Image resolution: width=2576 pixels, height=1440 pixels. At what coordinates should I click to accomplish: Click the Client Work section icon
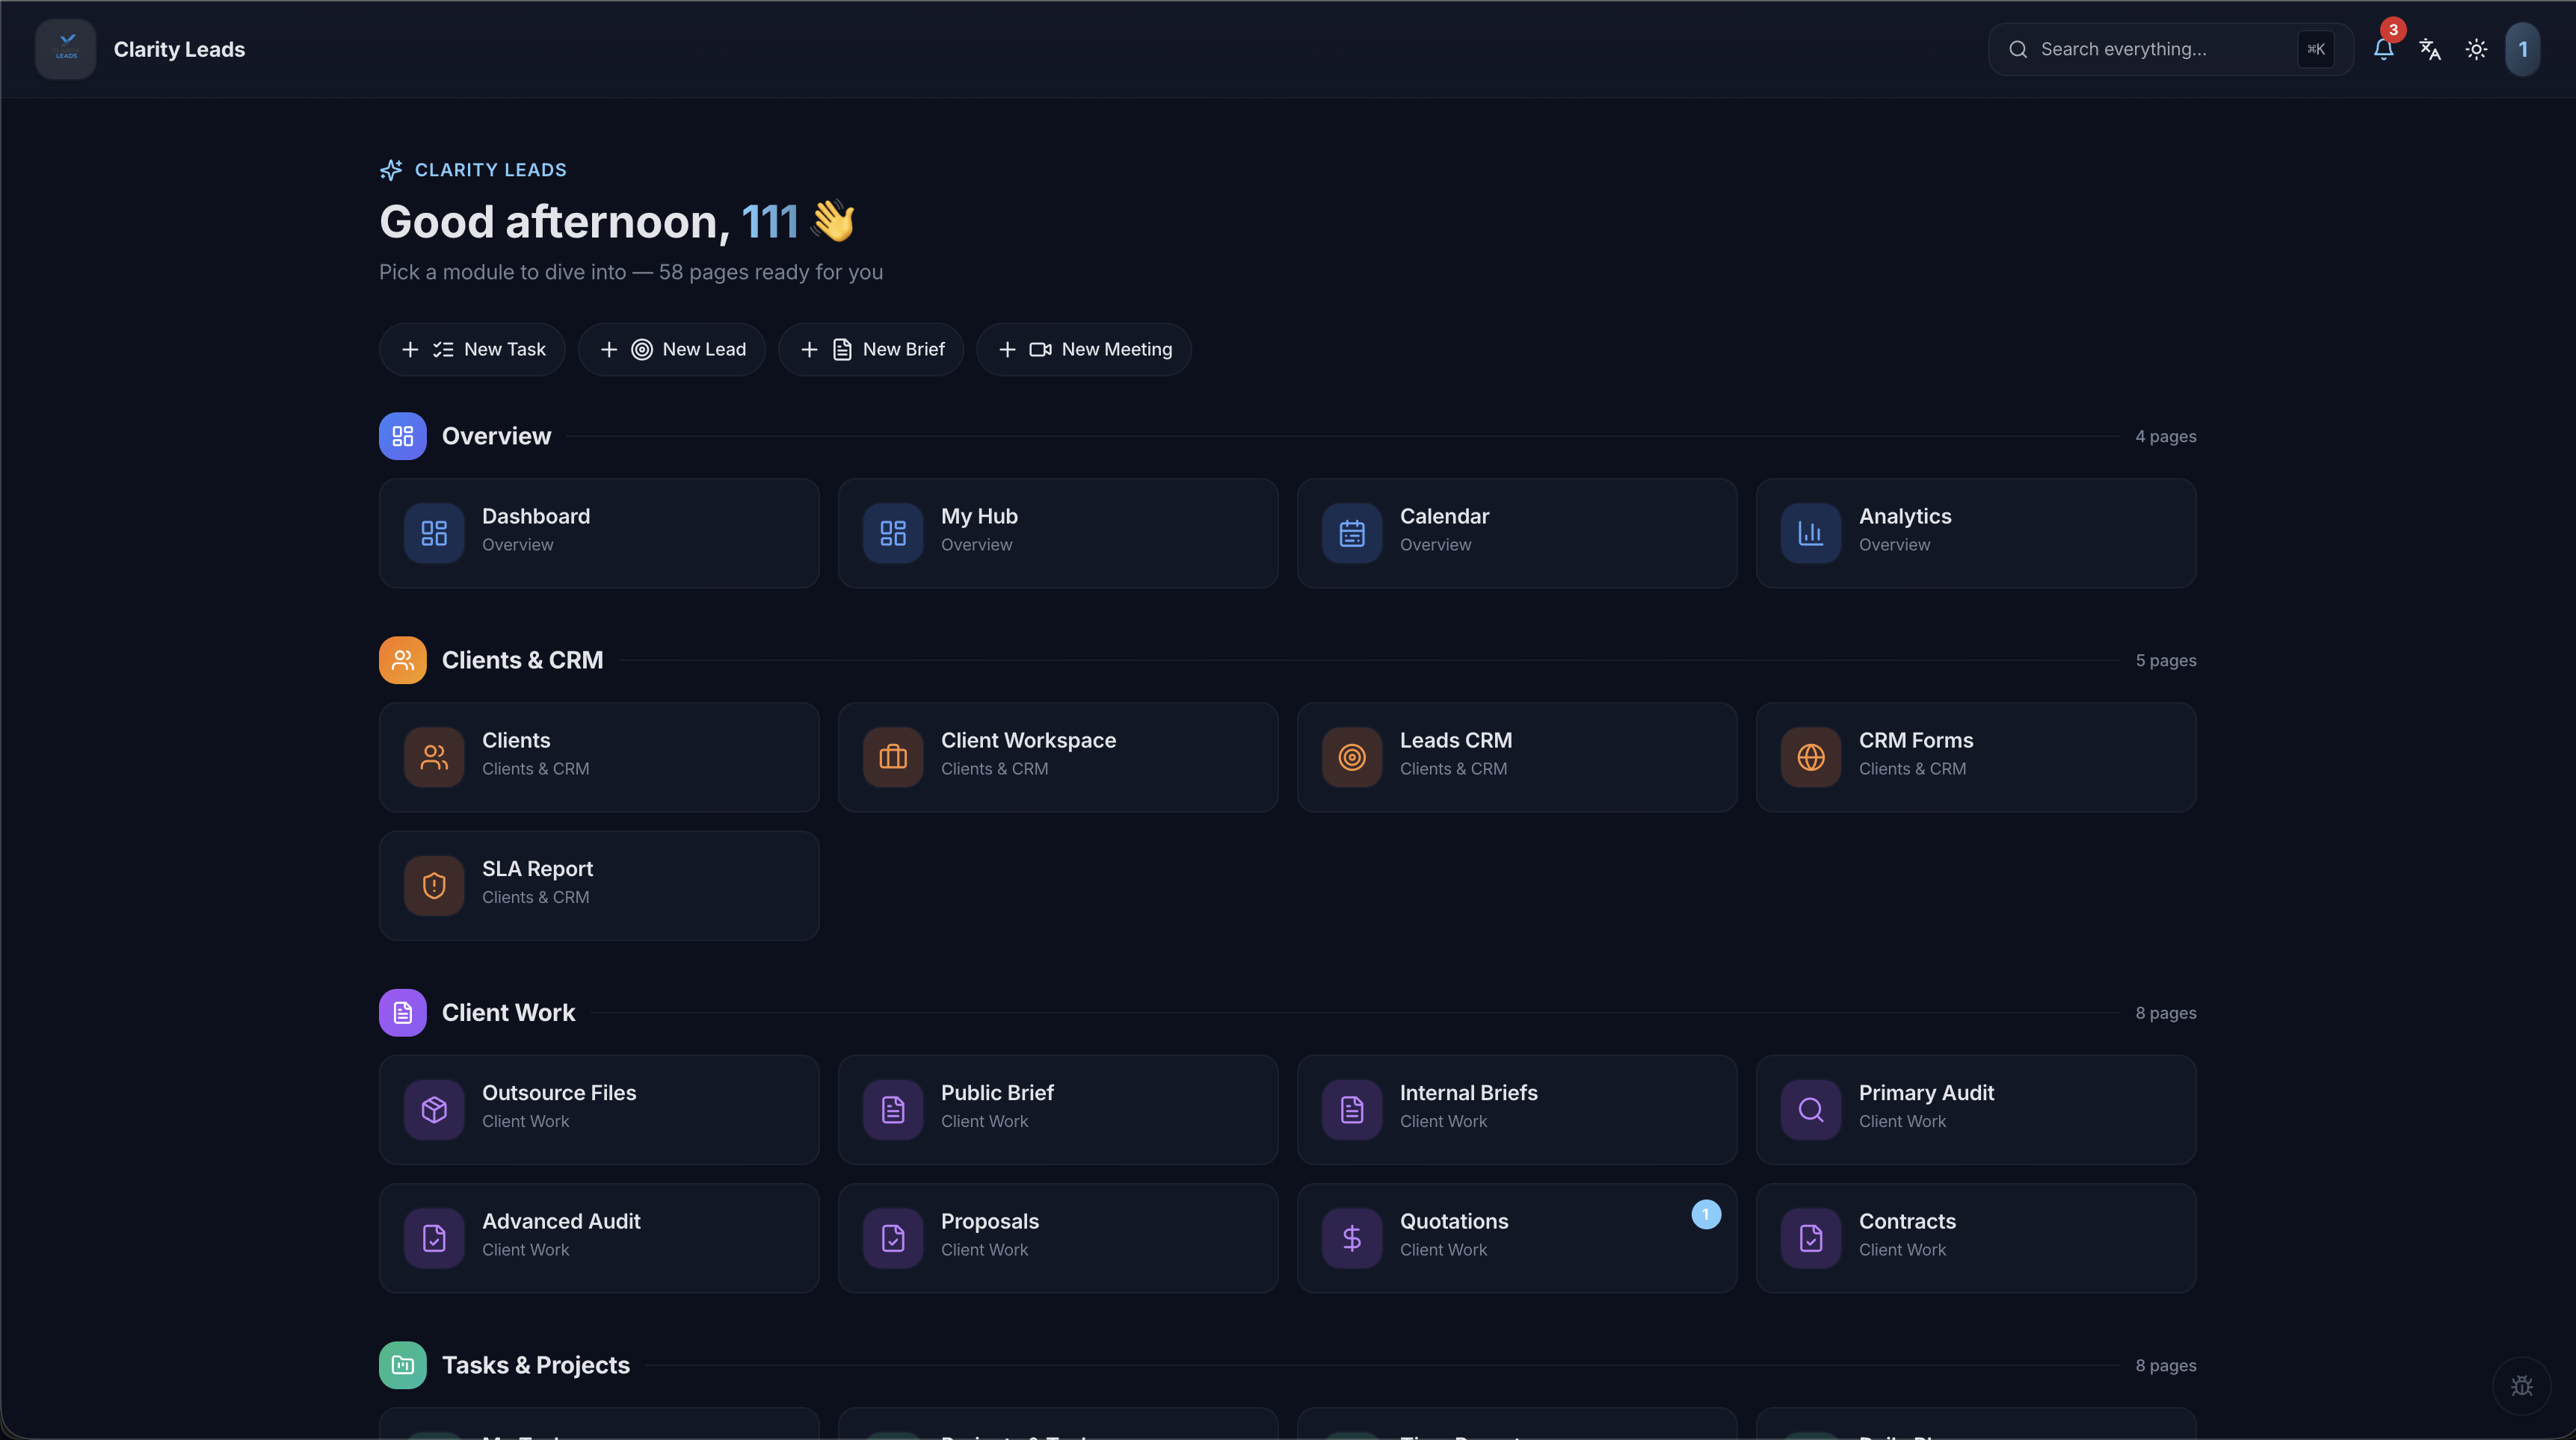[x=402, y=1012]
